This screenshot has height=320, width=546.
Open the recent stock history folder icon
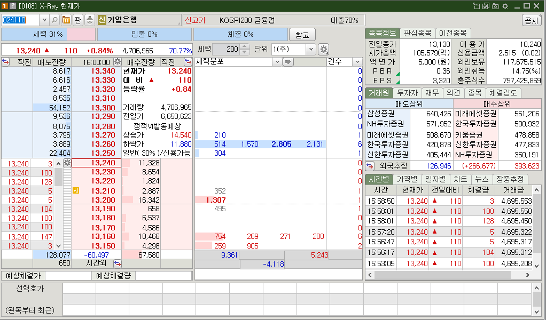65,21
